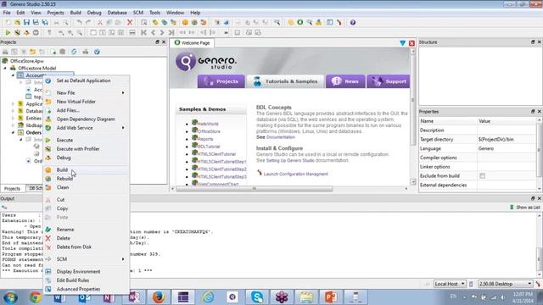Choose Delete from Disk menu entry
The image size is (543, 305).
(87, 247)
